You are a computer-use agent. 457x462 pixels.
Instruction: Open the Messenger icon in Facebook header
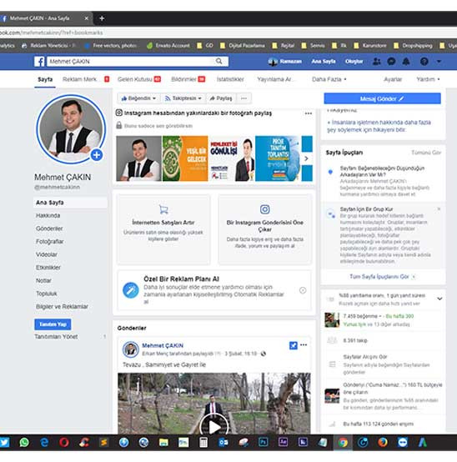click(391, 61)
